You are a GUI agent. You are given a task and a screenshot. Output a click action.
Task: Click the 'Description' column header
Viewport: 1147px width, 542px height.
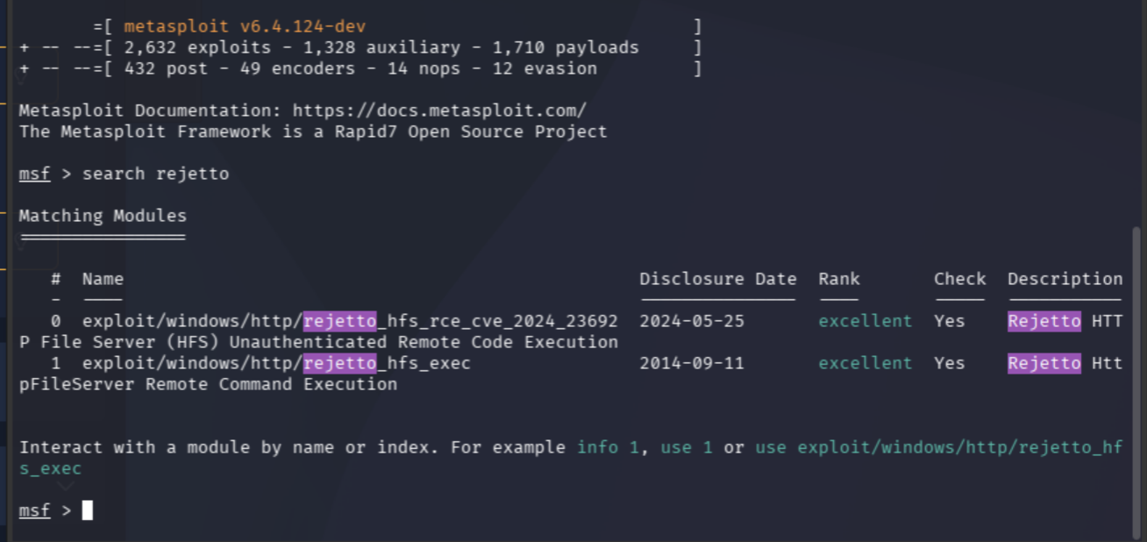click(x=1065, y=279)
